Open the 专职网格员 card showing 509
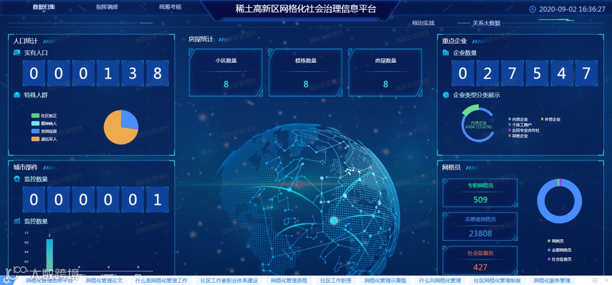 point(480,193)
